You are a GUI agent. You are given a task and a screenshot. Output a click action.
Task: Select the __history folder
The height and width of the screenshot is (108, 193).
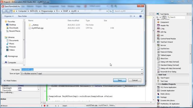tap(33, 25)
